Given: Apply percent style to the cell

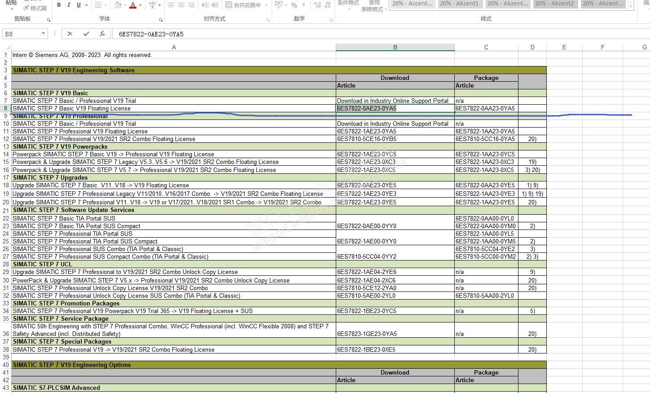Looking at the screenshot, I should 294,5.
